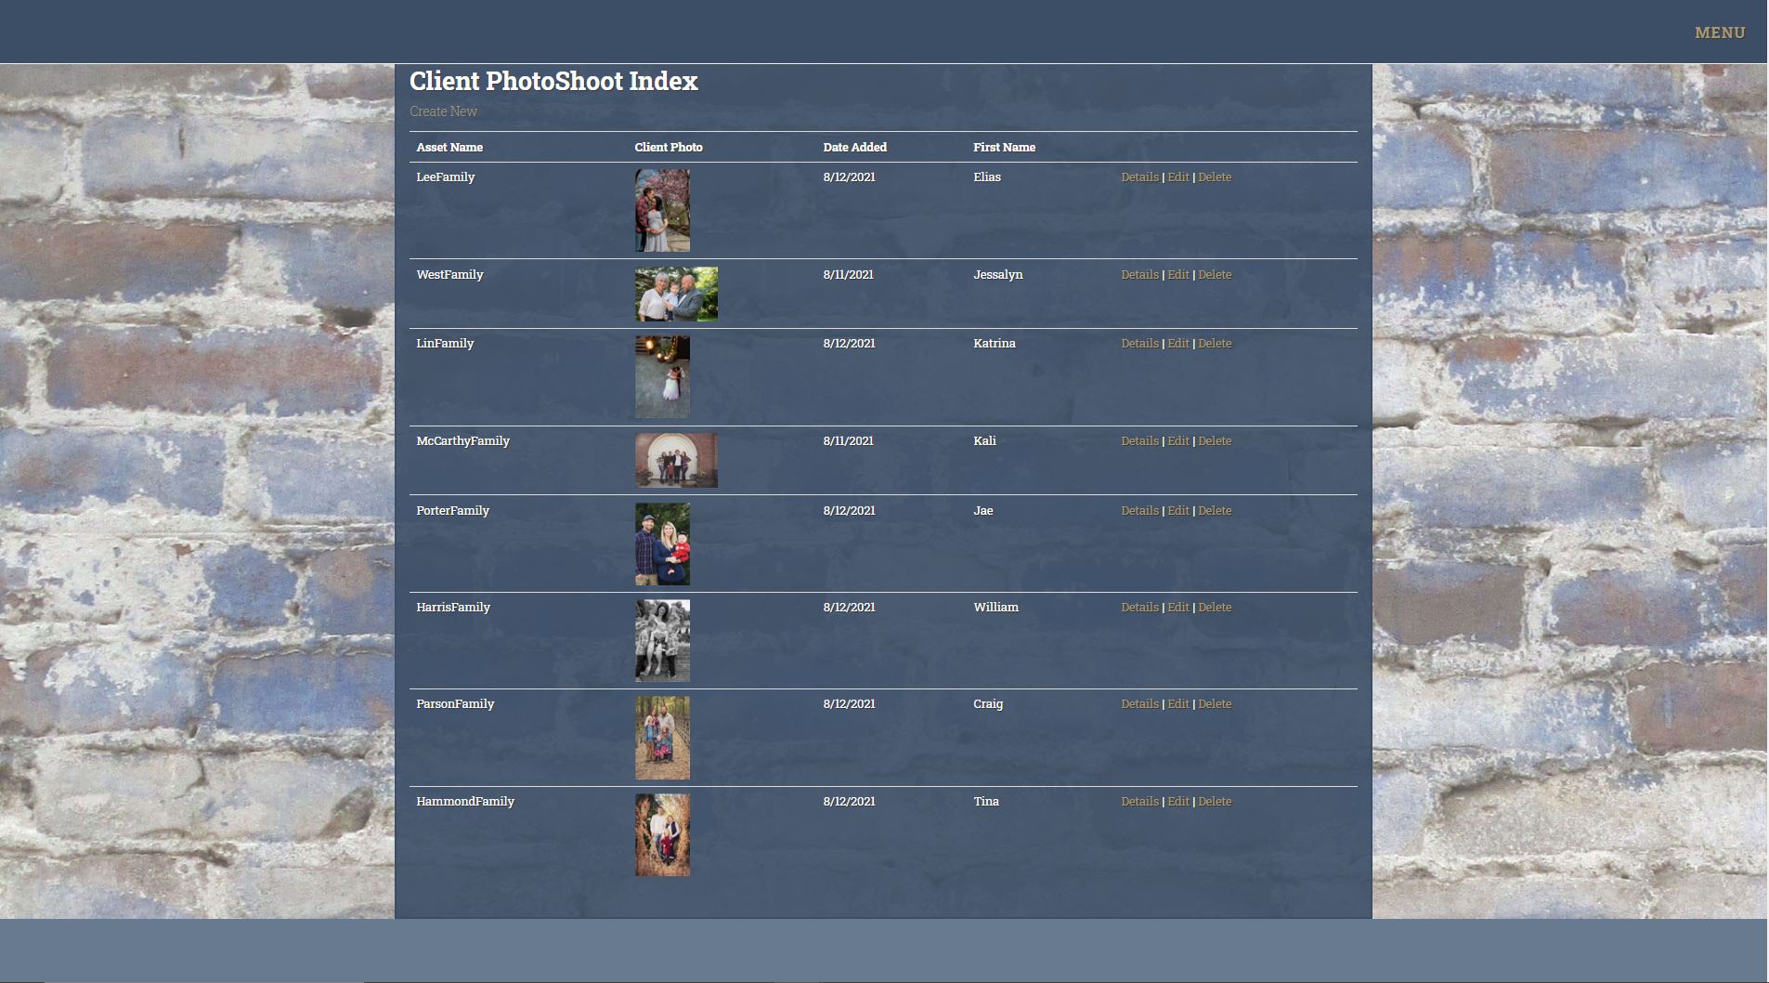Select the PorterFamily asset name
This screenshot has height=983, width=1769.
452,510
